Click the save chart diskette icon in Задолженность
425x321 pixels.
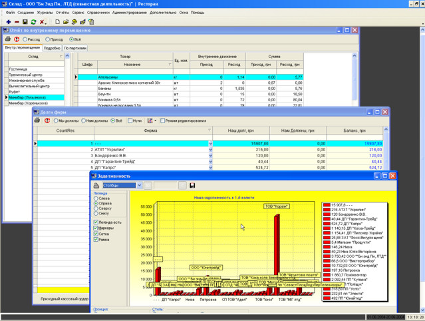(192, 185)
